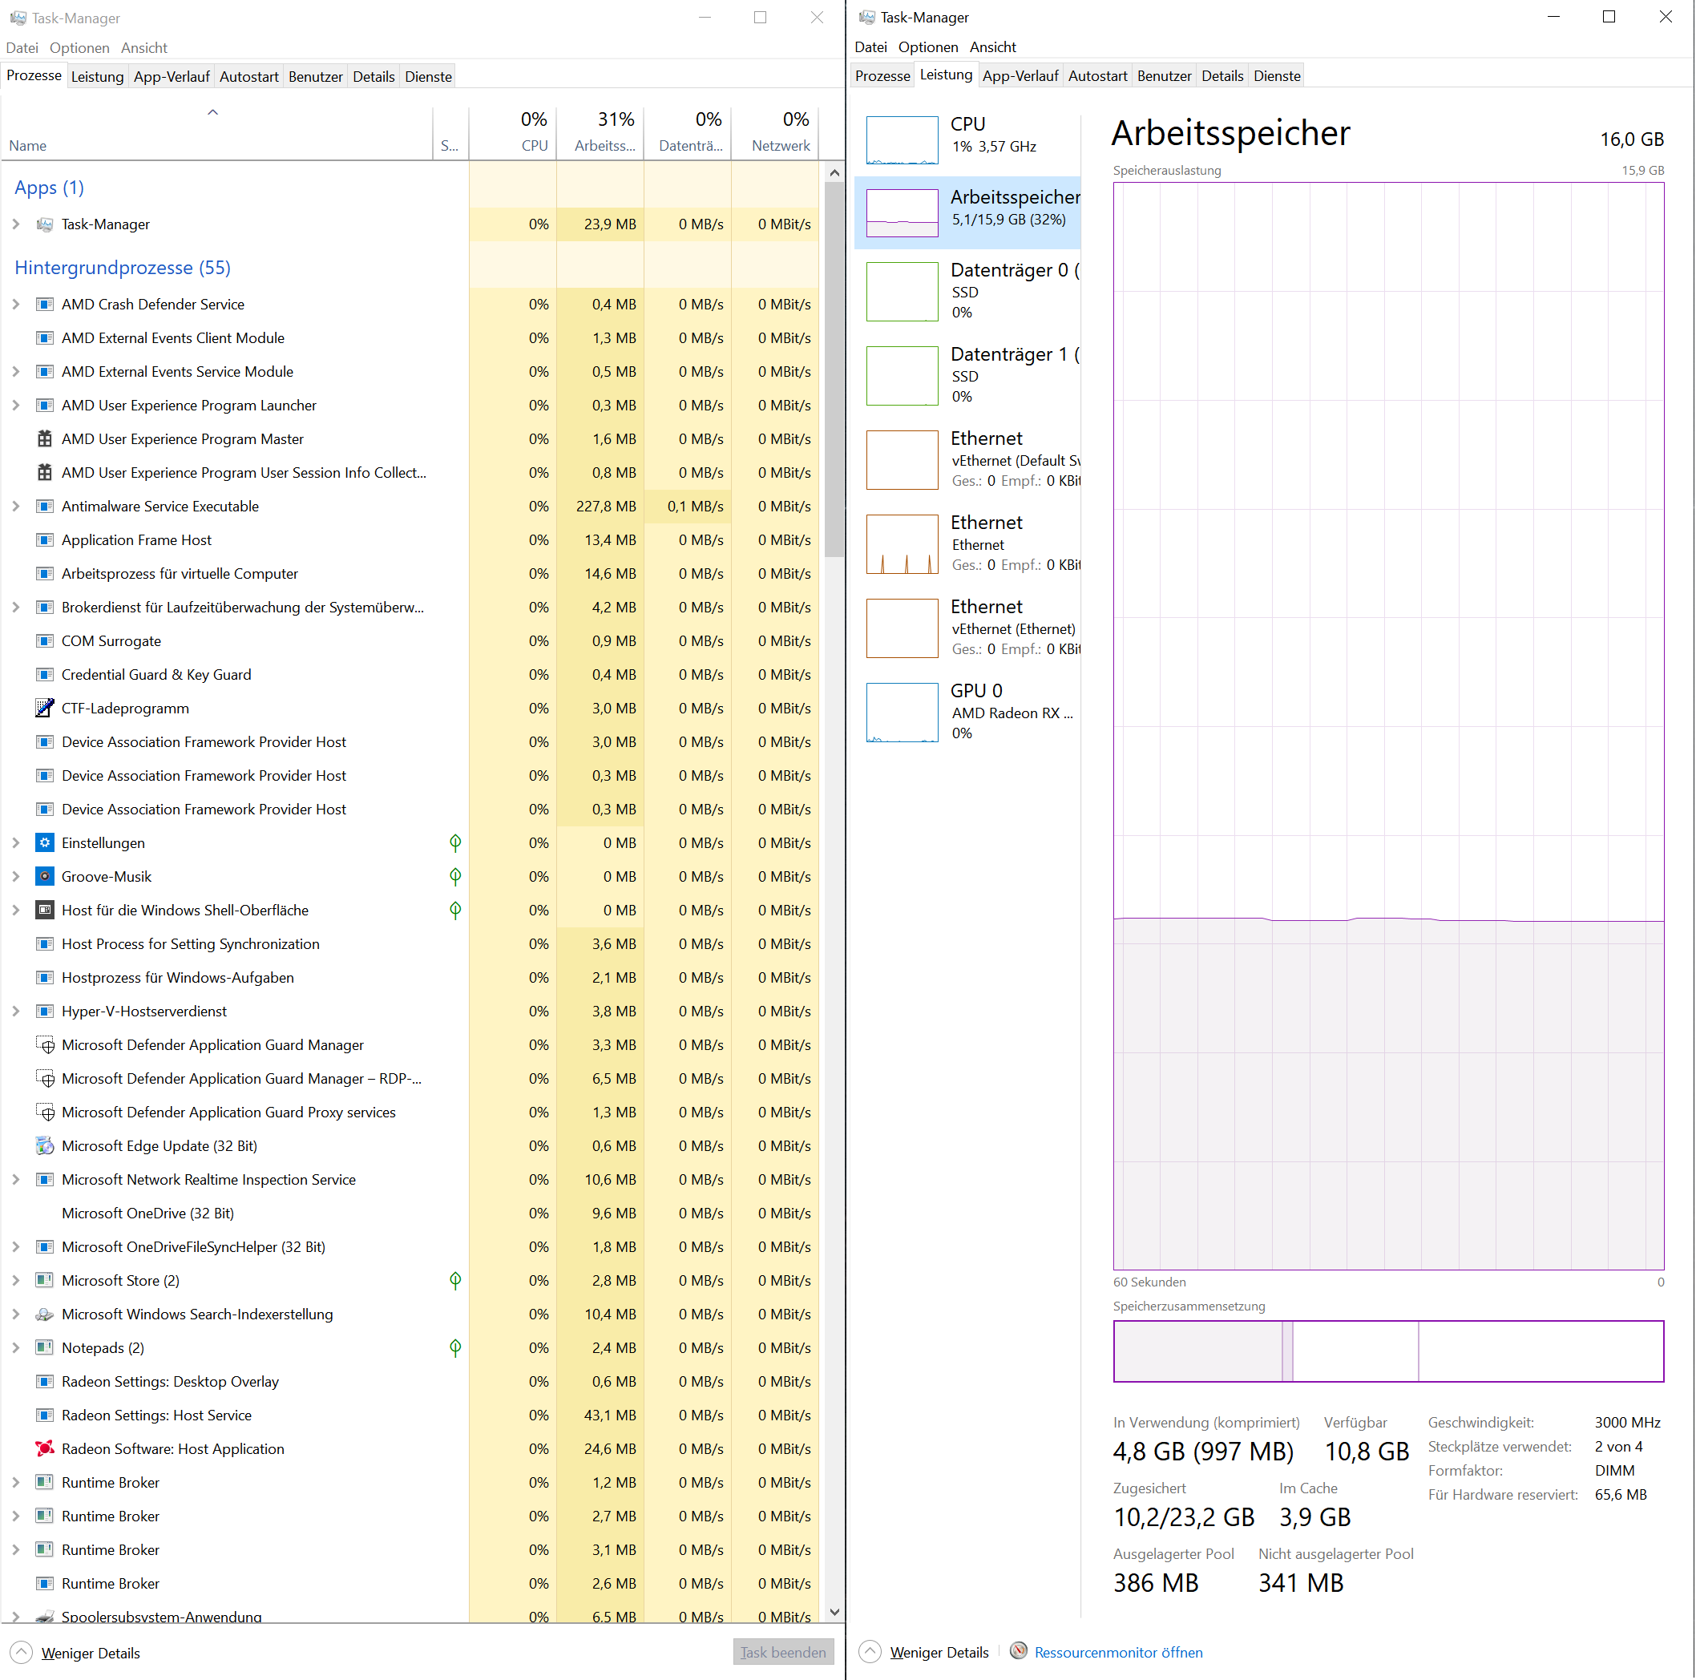
Task: Expand the Microsoft Store (2) process group
Action: coord(16,1281)
